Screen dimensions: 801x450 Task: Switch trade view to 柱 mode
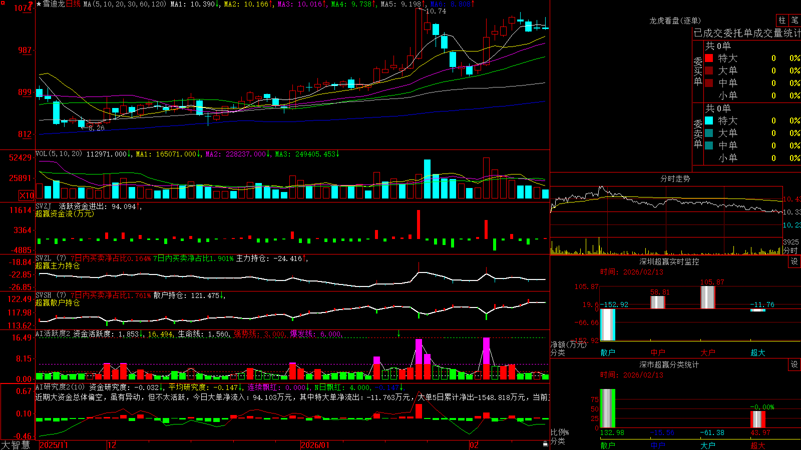pyautogui.click(x=782, y=20)
